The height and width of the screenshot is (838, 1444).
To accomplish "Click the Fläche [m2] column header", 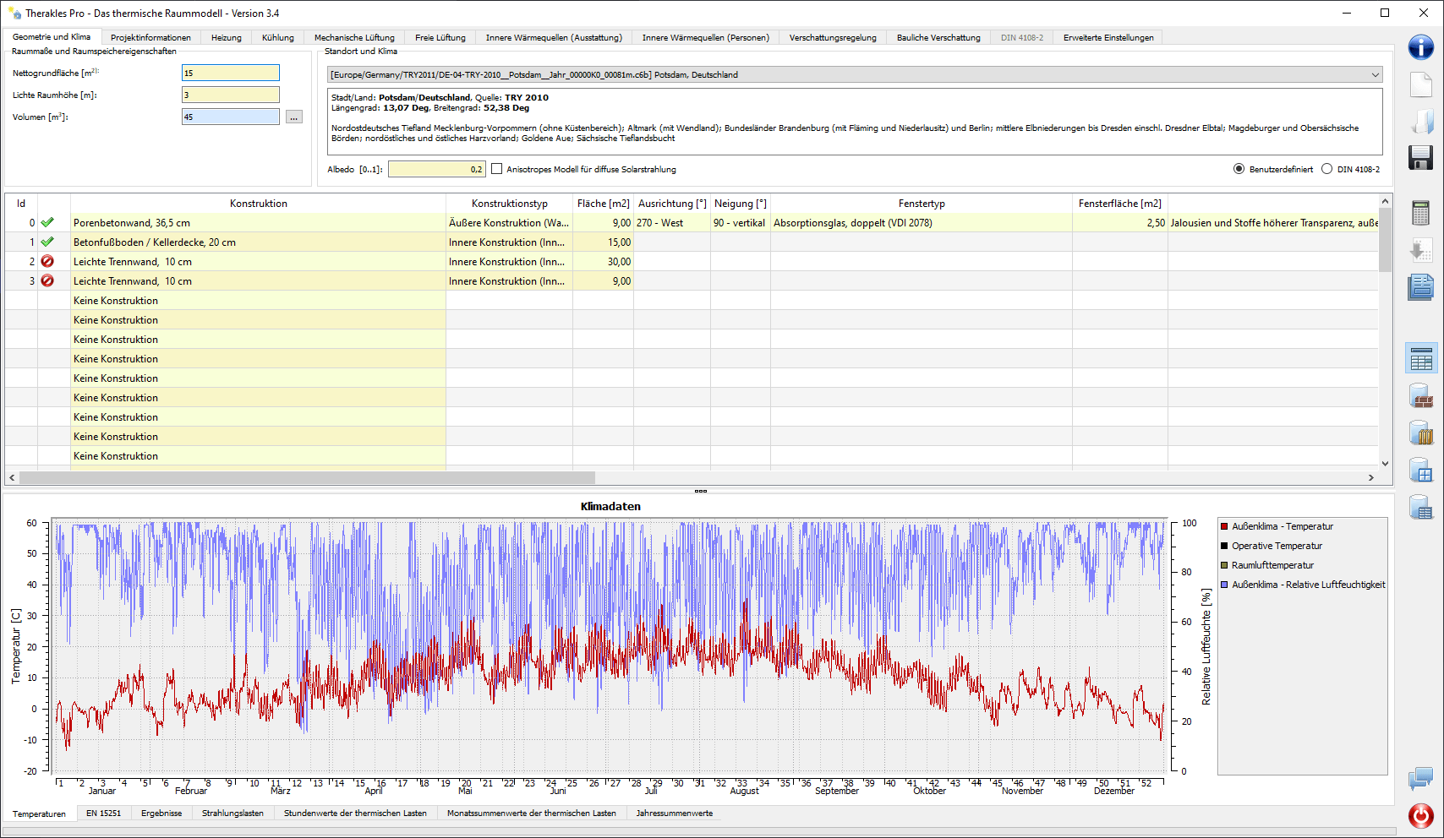I will coord(603,204).
